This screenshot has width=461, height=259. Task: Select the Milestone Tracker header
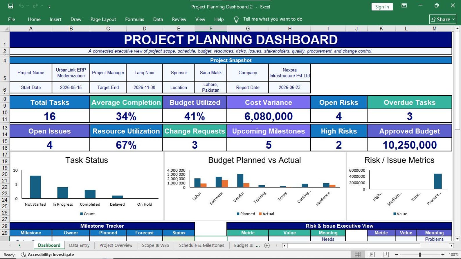tap(102, 226)
